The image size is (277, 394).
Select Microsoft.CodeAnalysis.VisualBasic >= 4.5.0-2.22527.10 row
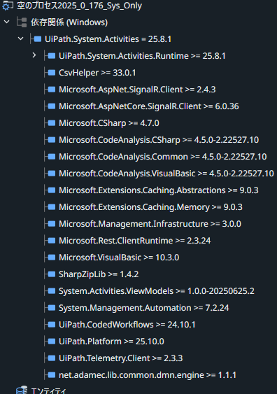pos(166,174)
